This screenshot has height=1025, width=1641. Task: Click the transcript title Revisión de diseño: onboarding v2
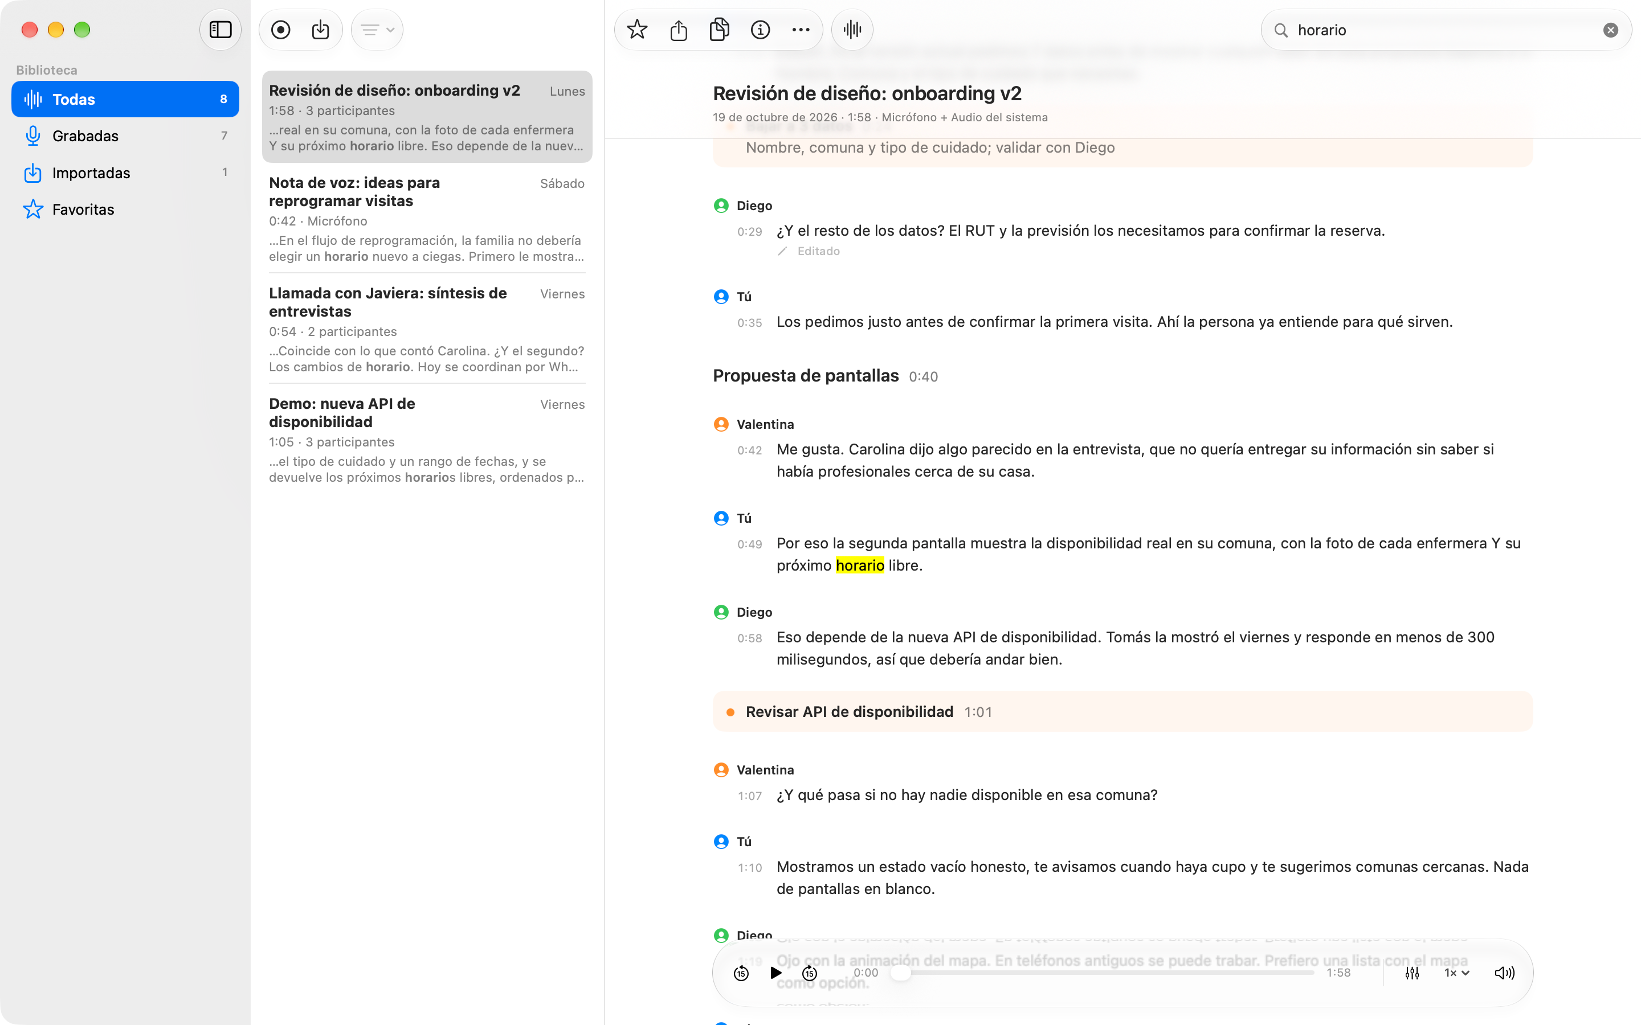[x=867, y=93]
